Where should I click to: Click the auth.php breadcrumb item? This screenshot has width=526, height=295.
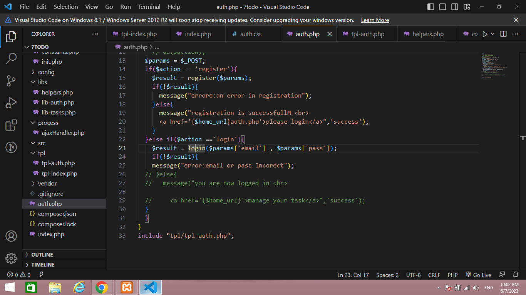[x=131, y=47]
